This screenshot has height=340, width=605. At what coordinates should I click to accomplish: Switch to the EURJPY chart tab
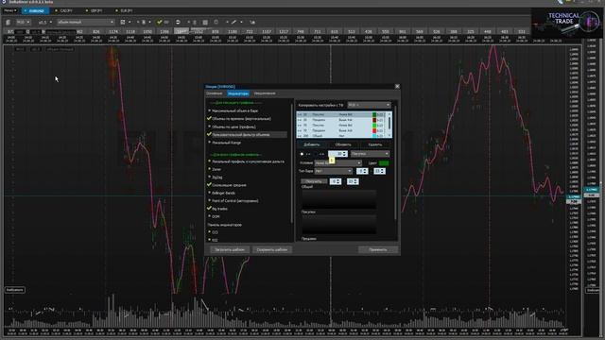[x=126, y=10]
